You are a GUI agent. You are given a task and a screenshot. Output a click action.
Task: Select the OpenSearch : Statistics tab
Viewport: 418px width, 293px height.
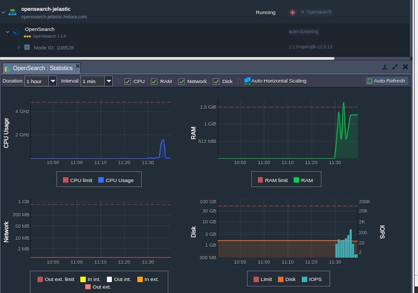pyautogui.click(x=42, y=68)
